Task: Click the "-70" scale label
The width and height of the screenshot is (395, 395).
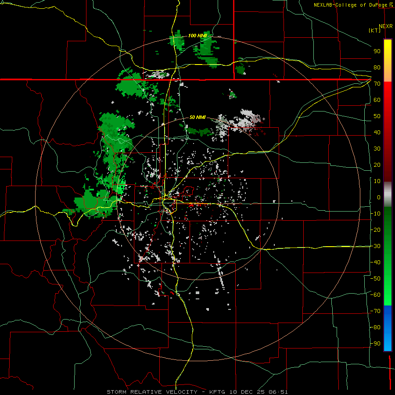Action: (x=376, y=311)
